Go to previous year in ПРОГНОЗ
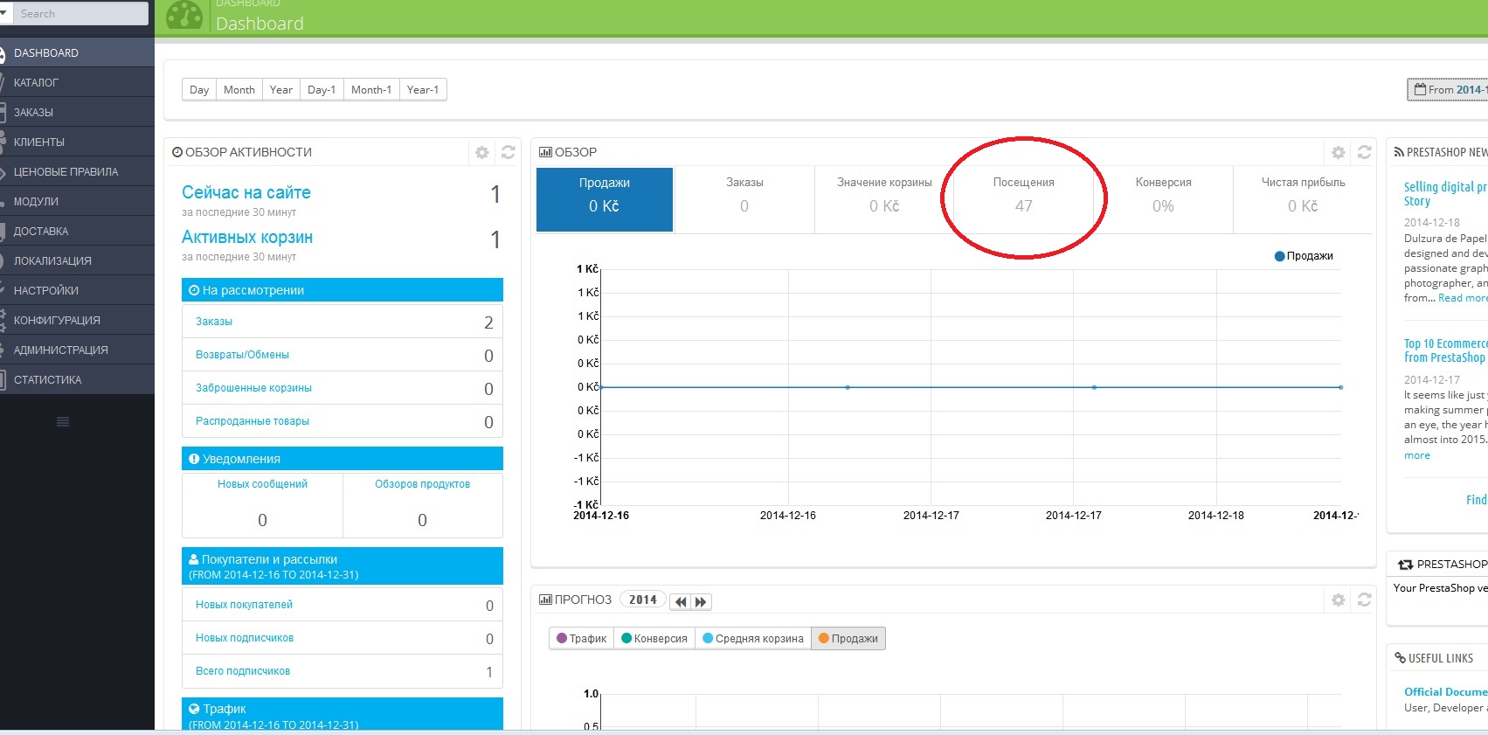The width and height of the screenshot is (1488, 735). click(681, 601)
